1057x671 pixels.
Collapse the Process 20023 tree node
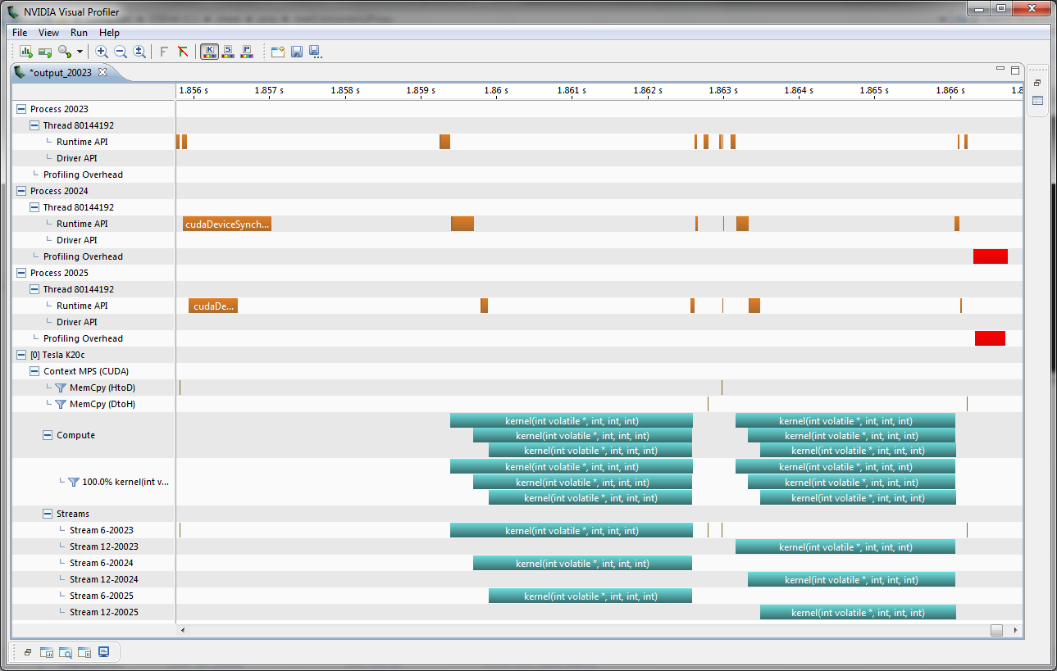[21, 109]
